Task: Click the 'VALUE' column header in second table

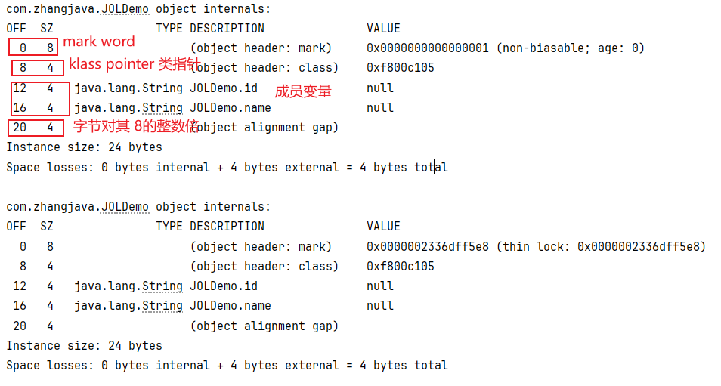Action: [x=383, y=226]
